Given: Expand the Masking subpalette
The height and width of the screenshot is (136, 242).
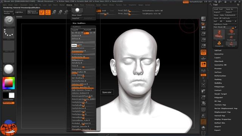Looking at the screenshot, I should click(218, 79).
